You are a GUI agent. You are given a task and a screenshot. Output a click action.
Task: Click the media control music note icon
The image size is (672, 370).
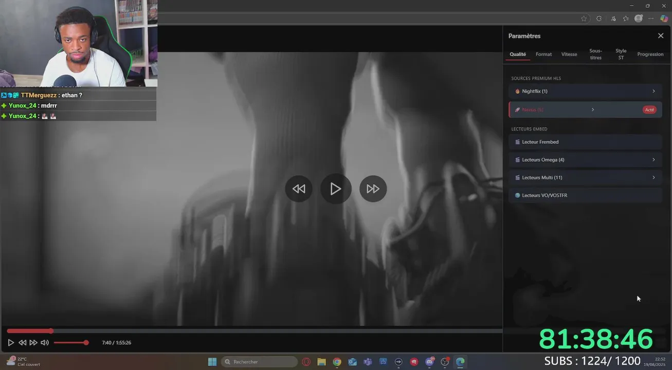coord(613,18)
